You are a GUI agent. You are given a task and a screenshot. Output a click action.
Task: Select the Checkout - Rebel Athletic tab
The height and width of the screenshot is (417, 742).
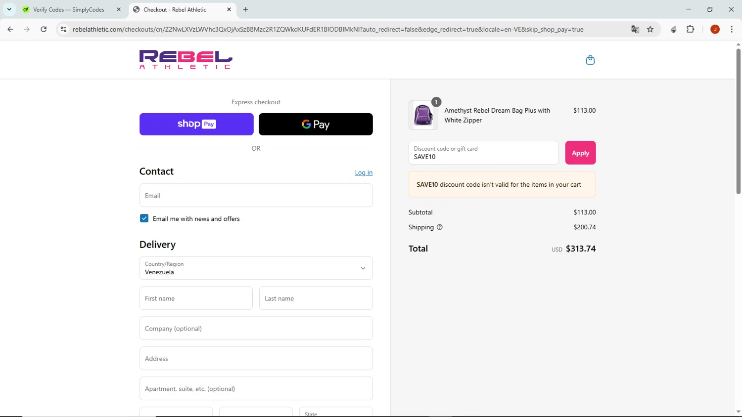(x=183, y=9)
